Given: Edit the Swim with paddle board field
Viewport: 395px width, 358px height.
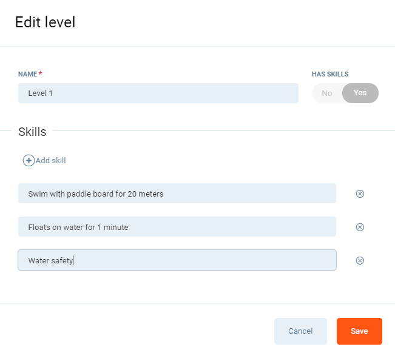Looking at the screenshot, I should pyautogui.click(x=177, y=194).
